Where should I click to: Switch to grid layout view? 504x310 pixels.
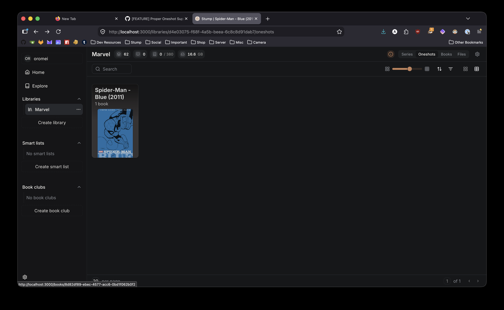point(465,69)
